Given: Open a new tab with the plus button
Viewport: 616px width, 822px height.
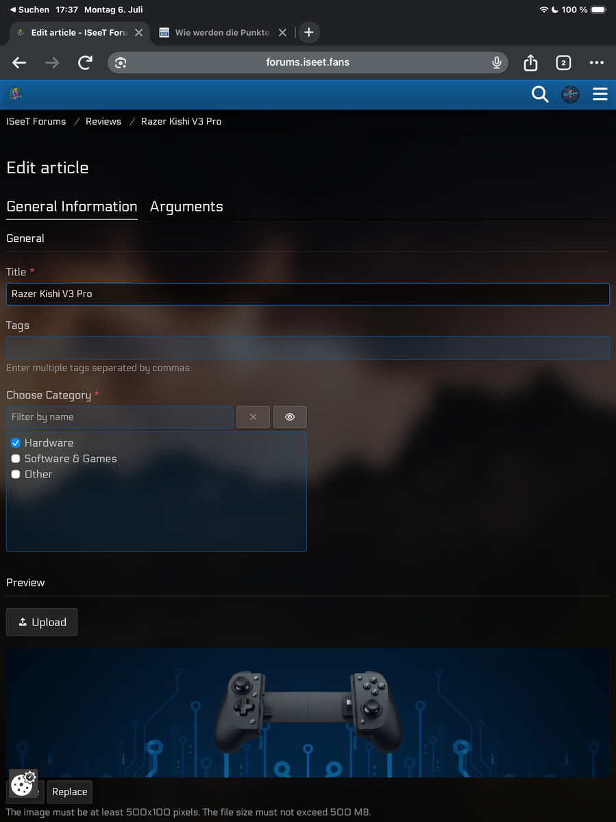Looking at the screenshot, I should (x=309, y=32).
